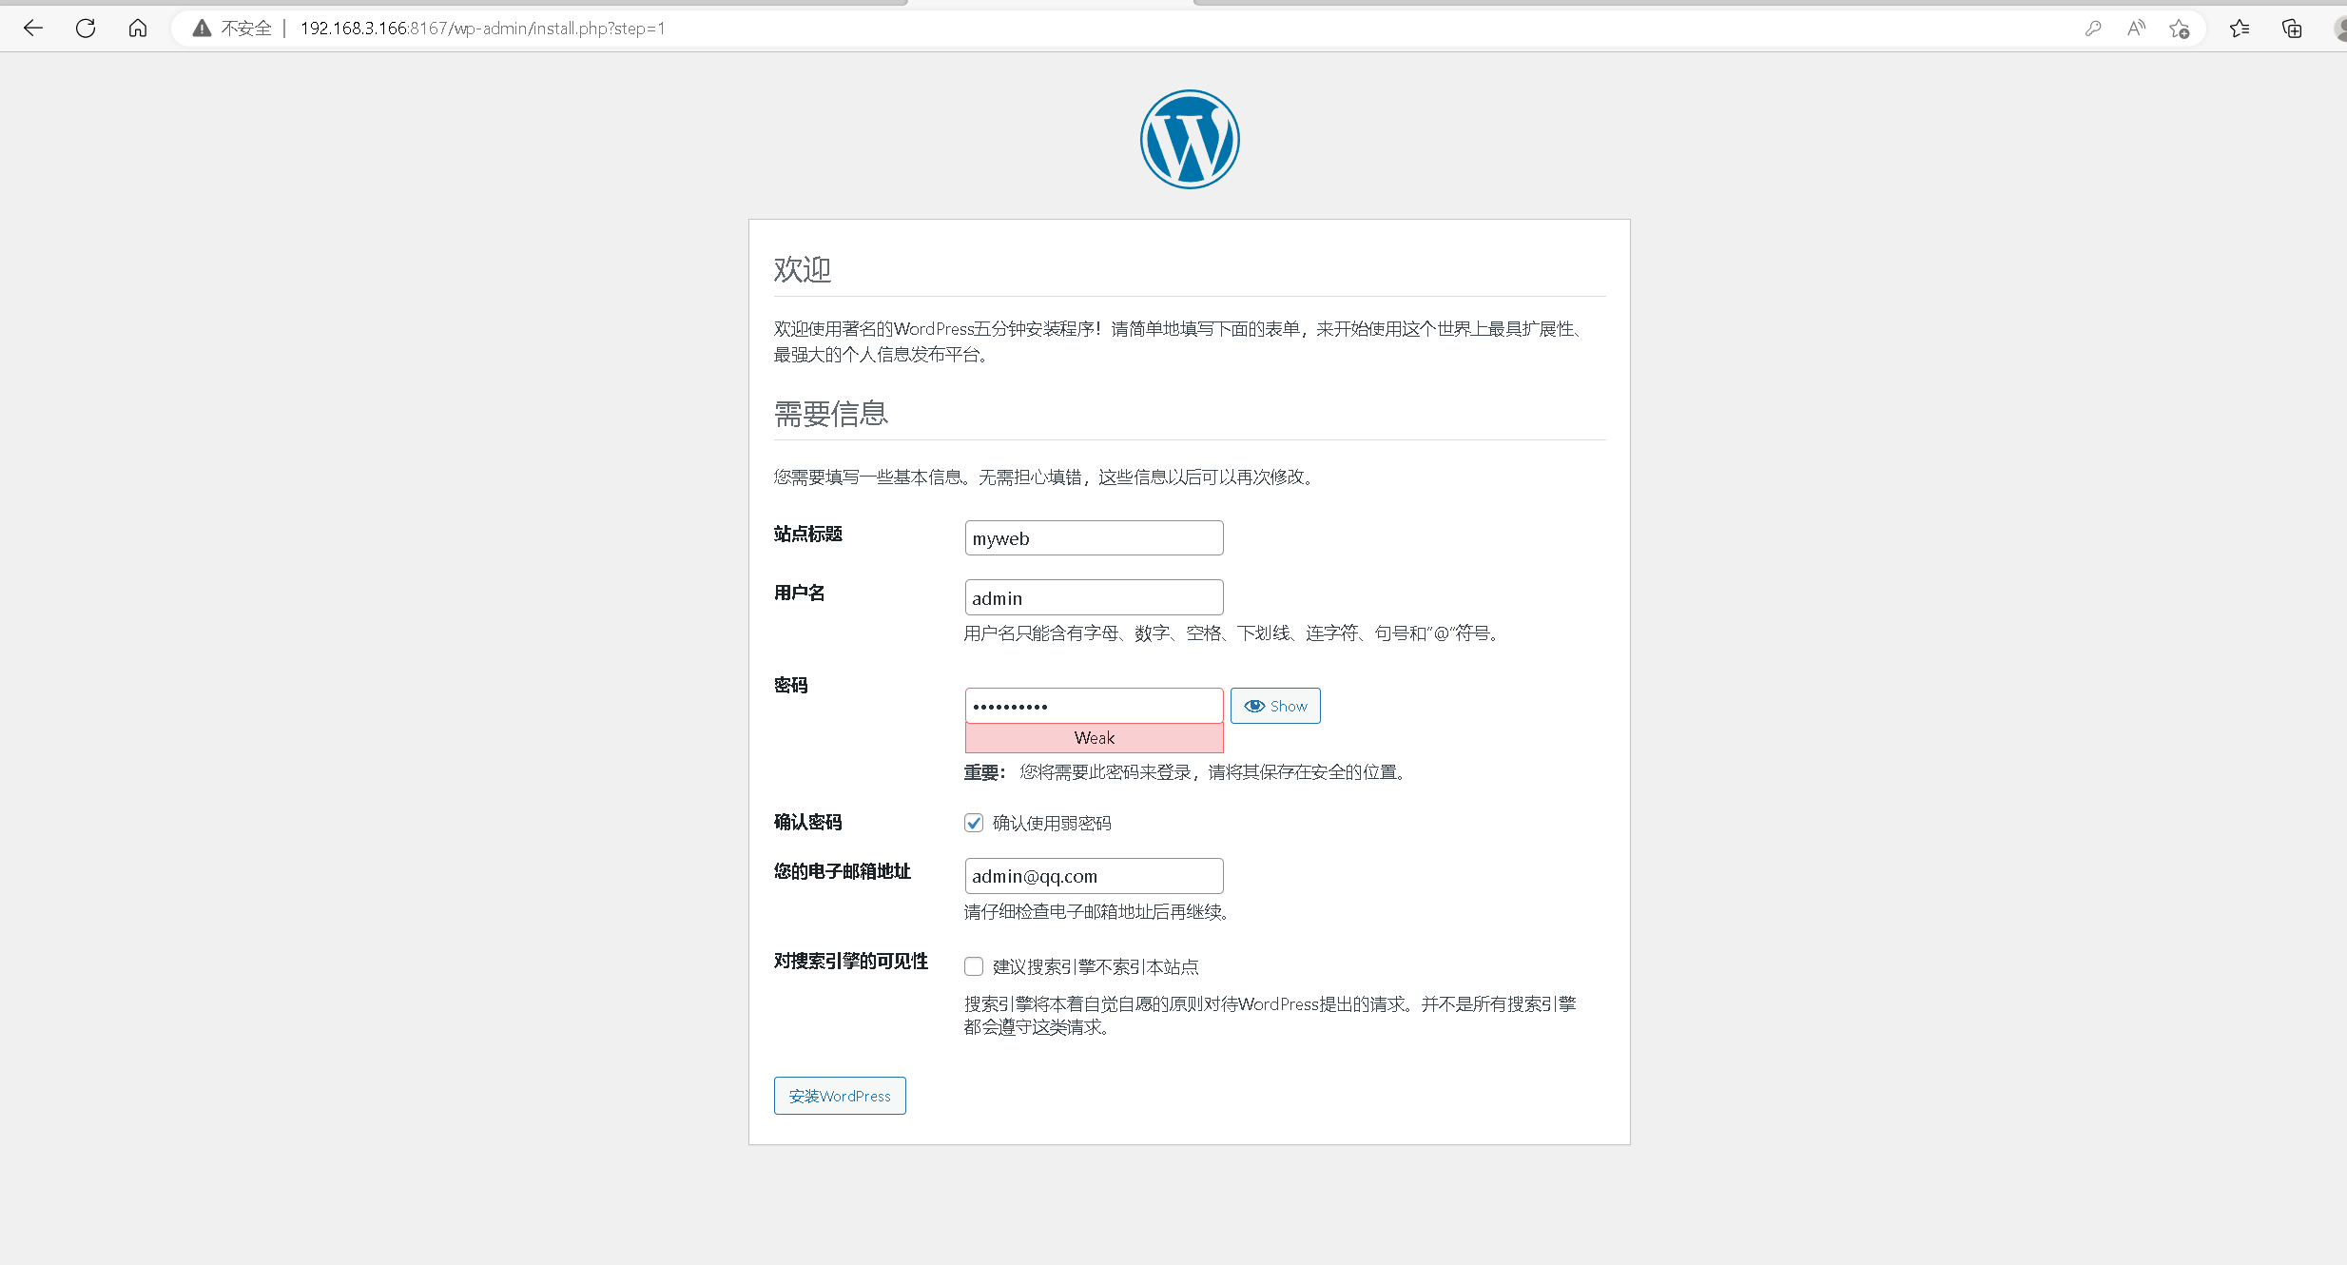
Task: Open saved passwords key icon
Action: coord(2092,29)
